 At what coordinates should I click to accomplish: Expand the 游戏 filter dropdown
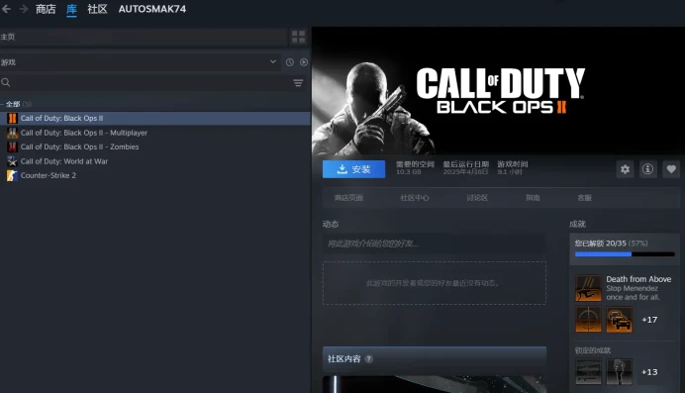tap(140, 62)
